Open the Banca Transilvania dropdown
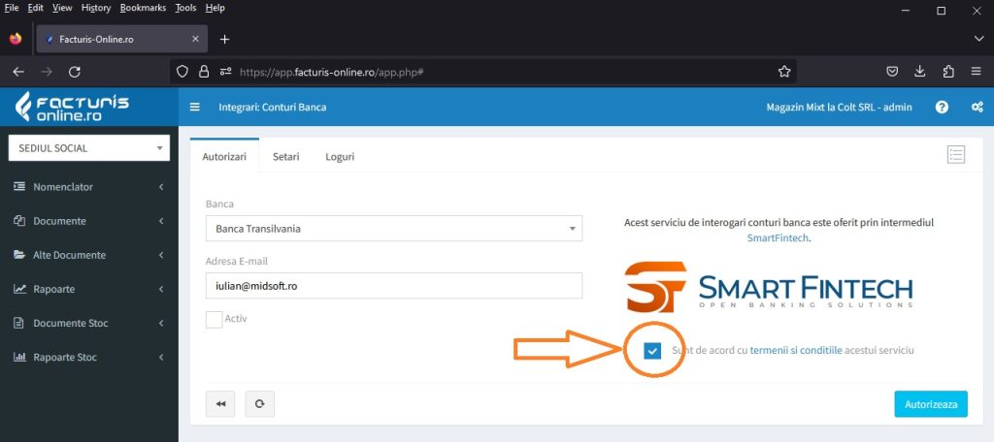 (394, 229)
